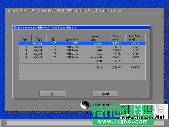Select the media logical partition row

pos(82,54)
